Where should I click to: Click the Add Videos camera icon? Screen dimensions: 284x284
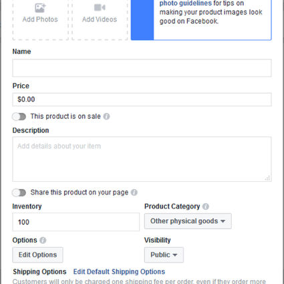(100, 7)
